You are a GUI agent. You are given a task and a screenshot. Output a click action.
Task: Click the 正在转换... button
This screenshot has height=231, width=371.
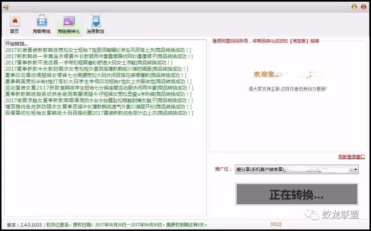(x=297, y=195)
